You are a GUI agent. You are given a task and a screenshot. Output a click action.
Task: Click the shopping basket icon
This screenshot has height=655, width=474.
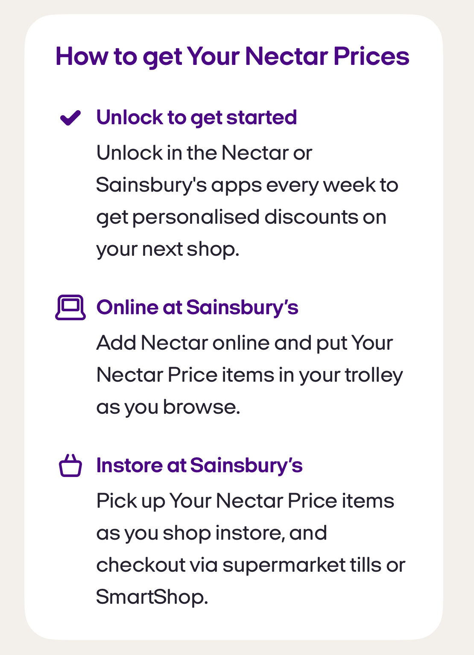70,465
